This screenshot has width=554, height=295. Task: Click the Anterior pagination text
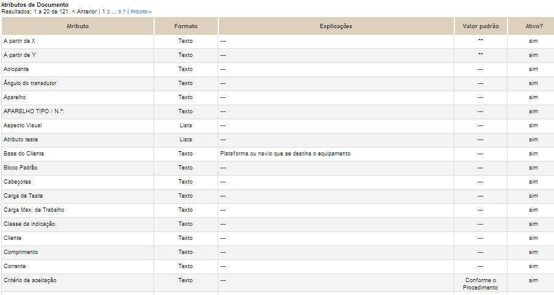[84, 12]
